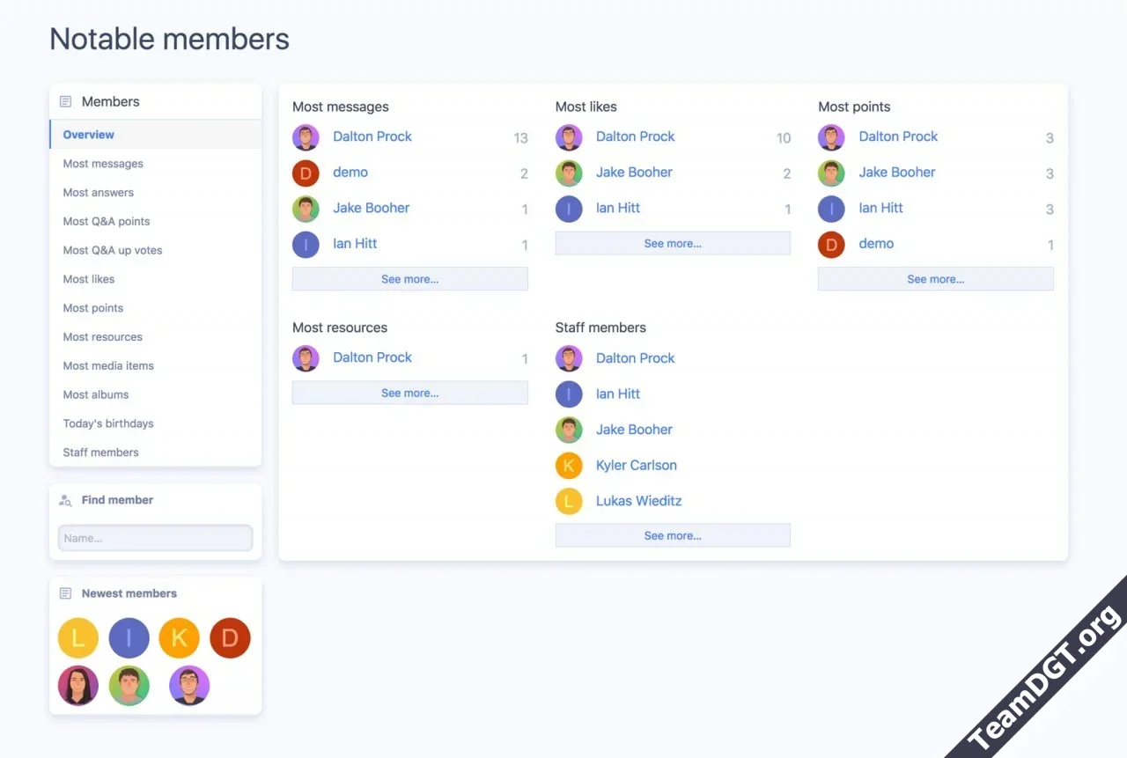Image resolution: width=1127 pixels, height=758 pixels.
Task: Focus the Find member name field
Action: tap(155, 538)
